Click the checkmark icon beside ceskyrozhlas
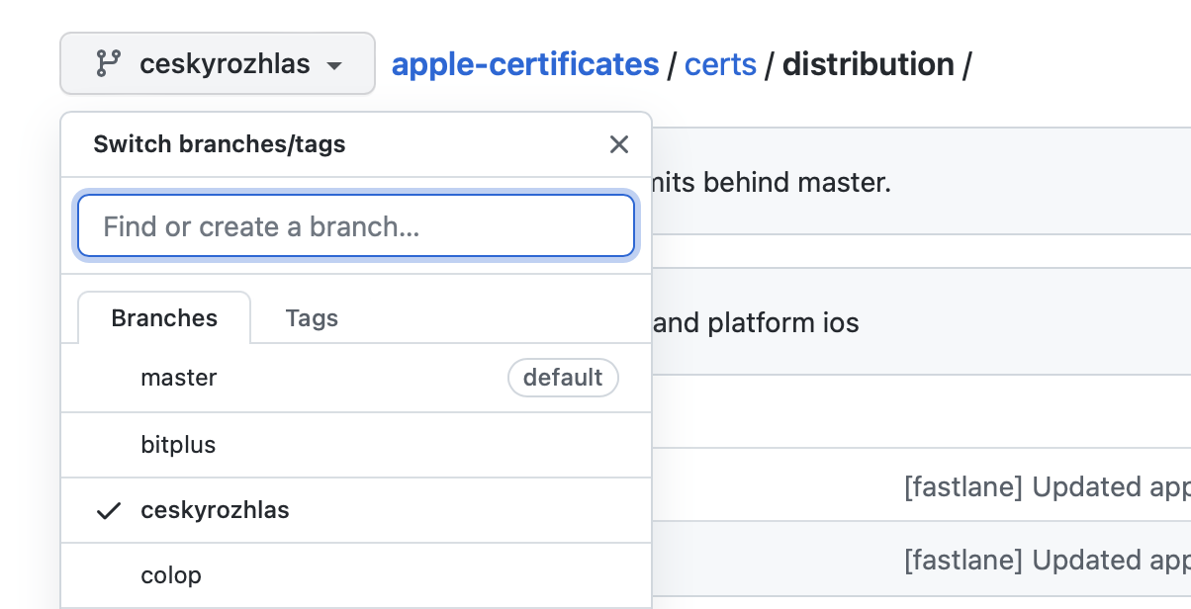The image size is (1191, 609). [109, 510]
